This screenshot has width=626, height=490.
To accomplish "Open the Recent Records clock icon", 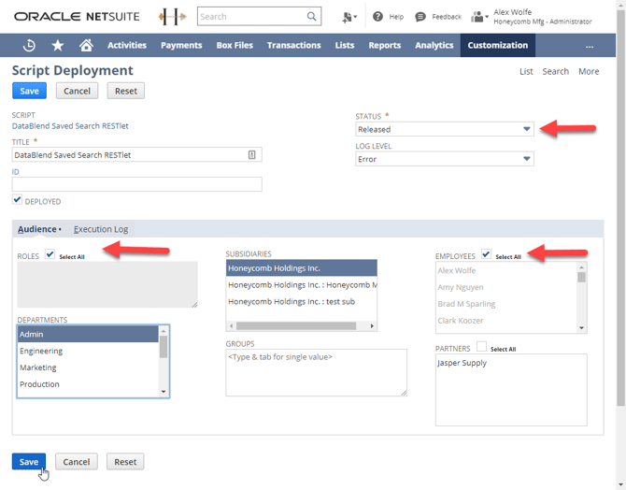I will [29, 45].
